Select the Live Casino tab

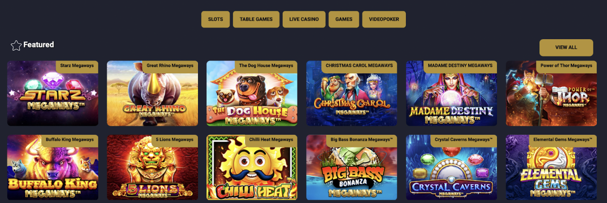(x=304, y=19)
